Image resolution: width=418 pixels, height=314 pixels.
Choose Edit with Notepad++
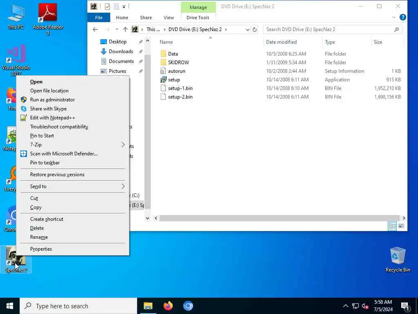(x=73, y=118)
